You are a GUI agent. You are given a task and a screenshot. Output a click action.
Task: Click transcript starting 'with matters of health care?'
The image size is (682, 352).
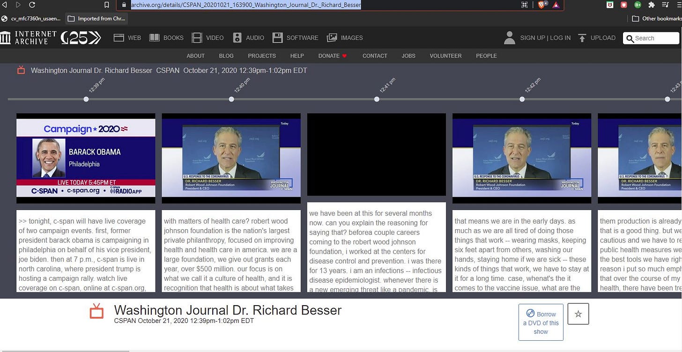coord(231,251)
